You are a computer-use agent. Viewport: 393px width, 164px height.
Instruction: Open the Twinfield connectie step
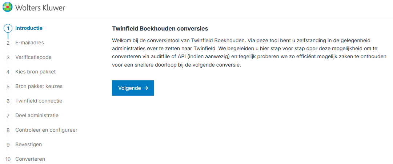39,101
